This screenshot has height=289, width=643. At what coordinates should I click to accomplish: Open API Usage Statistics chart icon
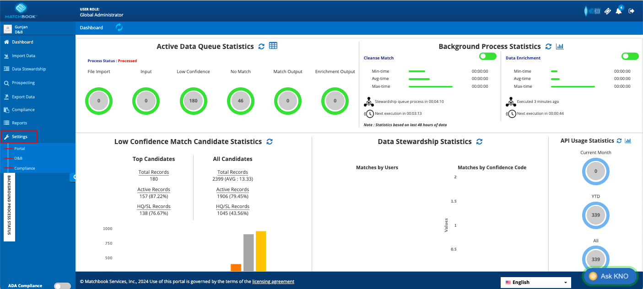tap(628, 141)
